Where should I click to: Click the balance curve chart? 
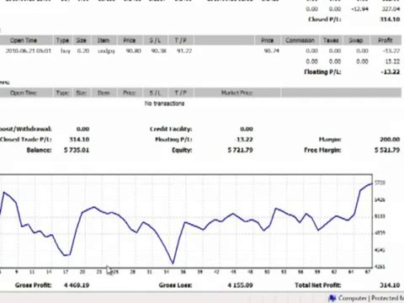(186, 221)
